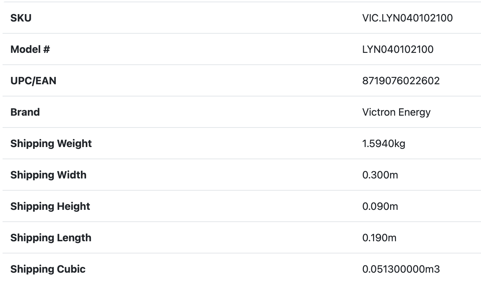Click the Shipping Weight label

pyautogui.click(x=51, y=144)
